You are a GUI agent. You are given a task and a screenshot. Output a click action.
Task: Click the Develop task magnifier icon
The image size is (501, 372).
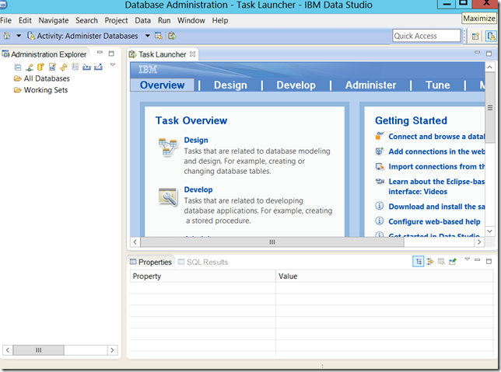[x=167, y=196]
